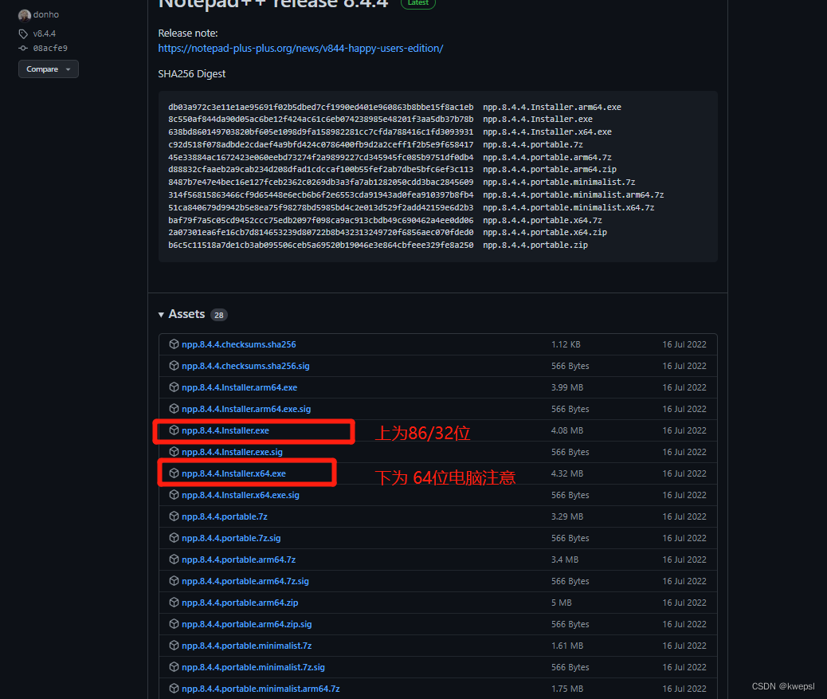
Task: Download npp.8.4.4.checksums.sha256.sig
Action: [x=245, y=366]
